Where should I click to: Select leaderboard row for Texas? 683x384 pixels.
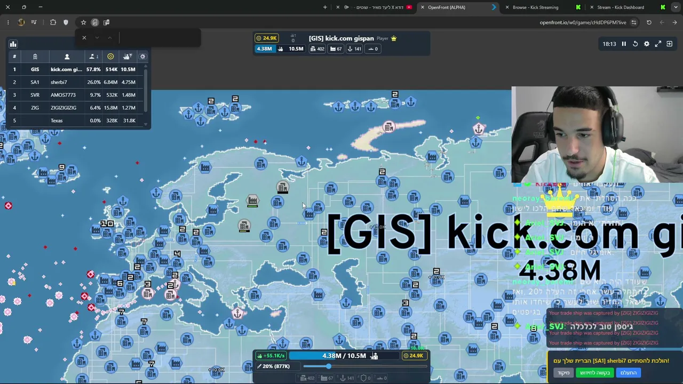click(75, 121)
